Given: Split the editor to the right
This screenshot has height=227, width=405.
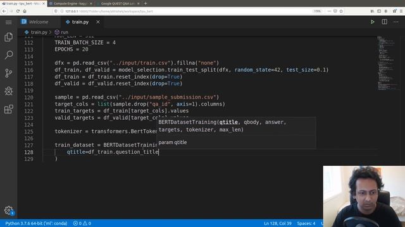Looking at the screenshot, I should [x=384, y=22].
